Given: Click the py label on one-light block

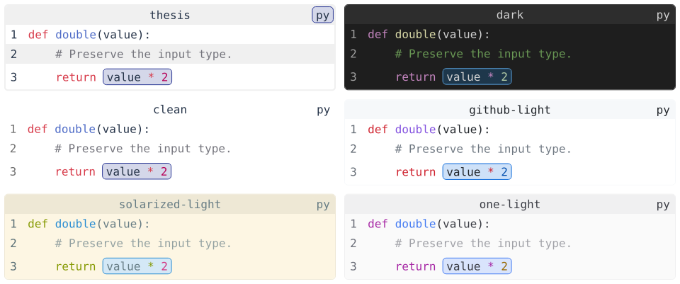Looking at the screenshot, I should pos(663,205).
